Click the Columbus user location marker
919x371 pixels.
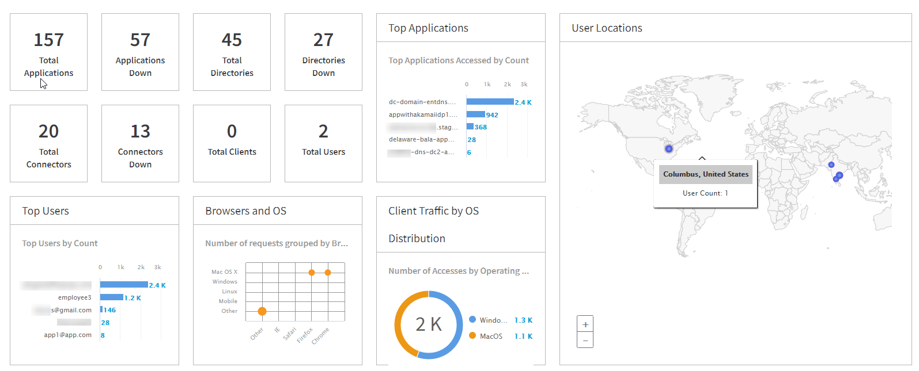[x=668, y=149]
